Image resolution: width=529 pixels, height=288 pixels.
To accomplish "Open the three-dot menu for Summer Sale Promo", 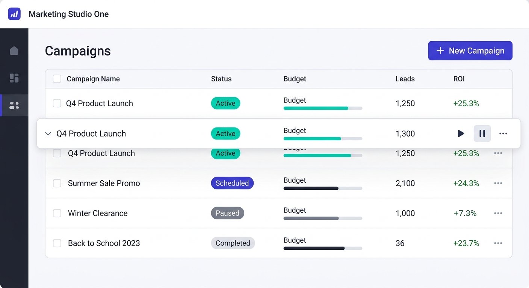I will coord(498,183).
